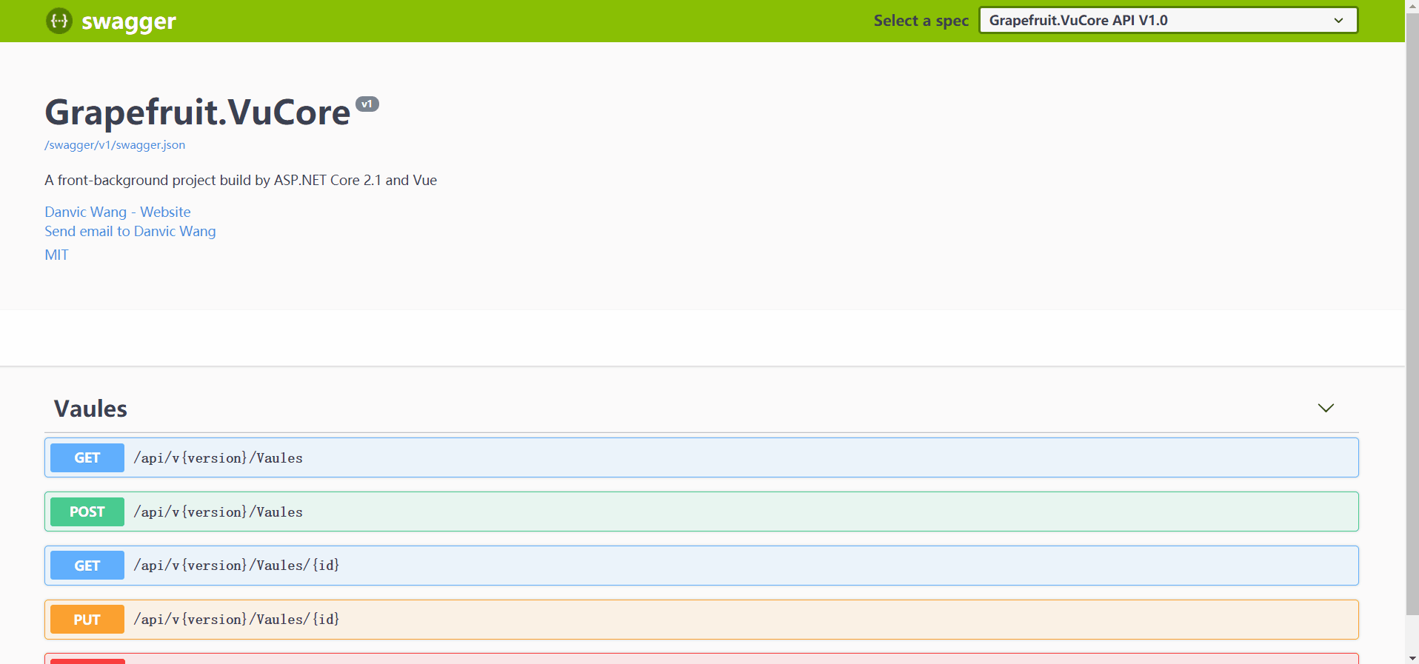Screen dimensions: 1419x664
Task: Click the Grapefruit.VuCore title
Action: 197,113
